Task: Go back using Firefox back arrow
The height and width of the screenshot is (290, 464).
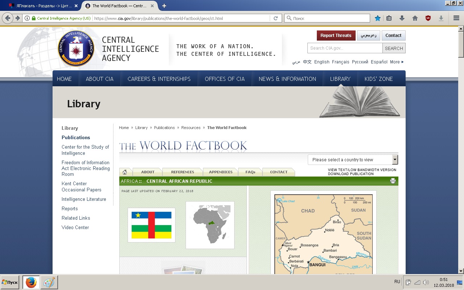Action: (x=8, y=18)
